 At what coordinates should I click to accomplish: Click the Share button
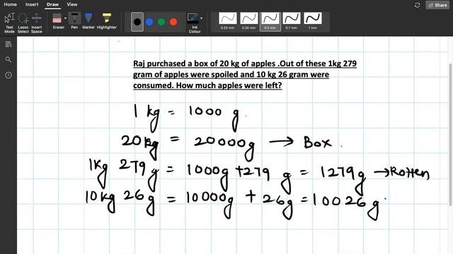click(437, 5)
